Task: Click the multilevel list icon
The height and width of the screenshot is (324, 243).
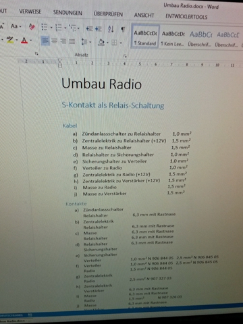Action: tap(72, 28)
